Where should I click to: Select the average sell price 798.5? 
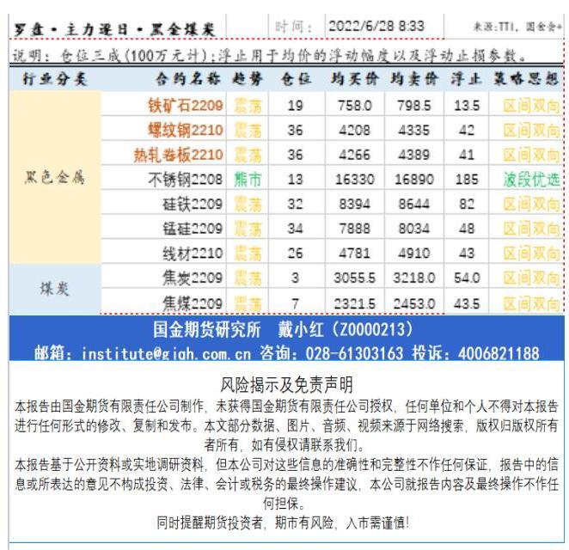pos(414,106)
